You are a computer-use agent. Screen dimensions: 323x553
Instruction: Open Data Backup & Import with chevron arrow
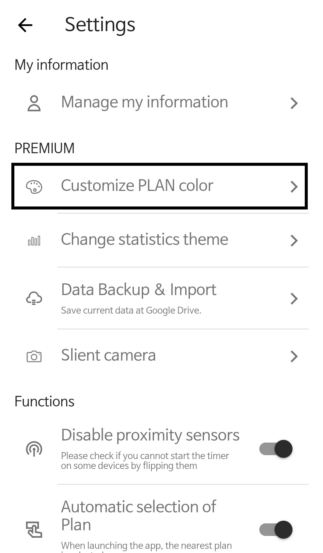[295, 298]
